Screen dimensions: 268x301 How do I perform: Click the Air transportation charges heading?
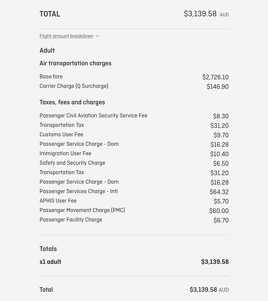click(75, 63)
